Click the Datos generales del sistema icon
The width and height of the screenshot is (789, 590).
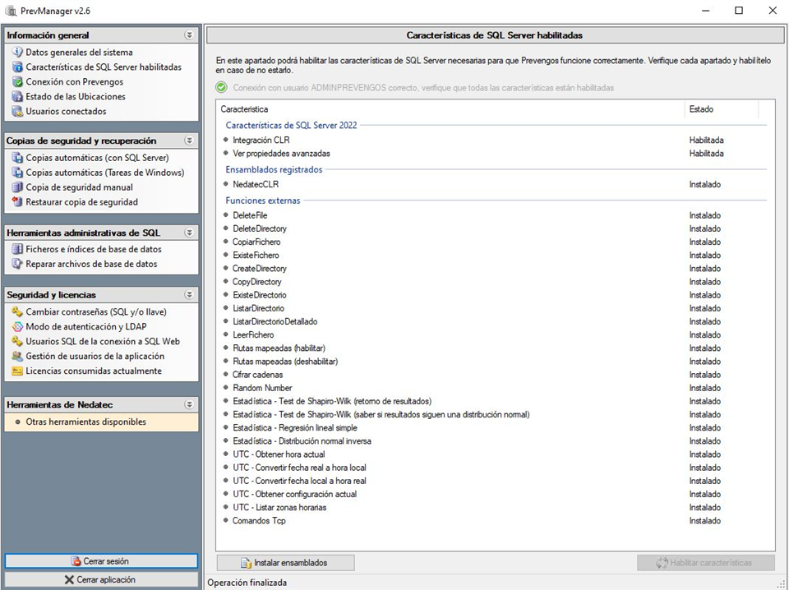[17, 53]
